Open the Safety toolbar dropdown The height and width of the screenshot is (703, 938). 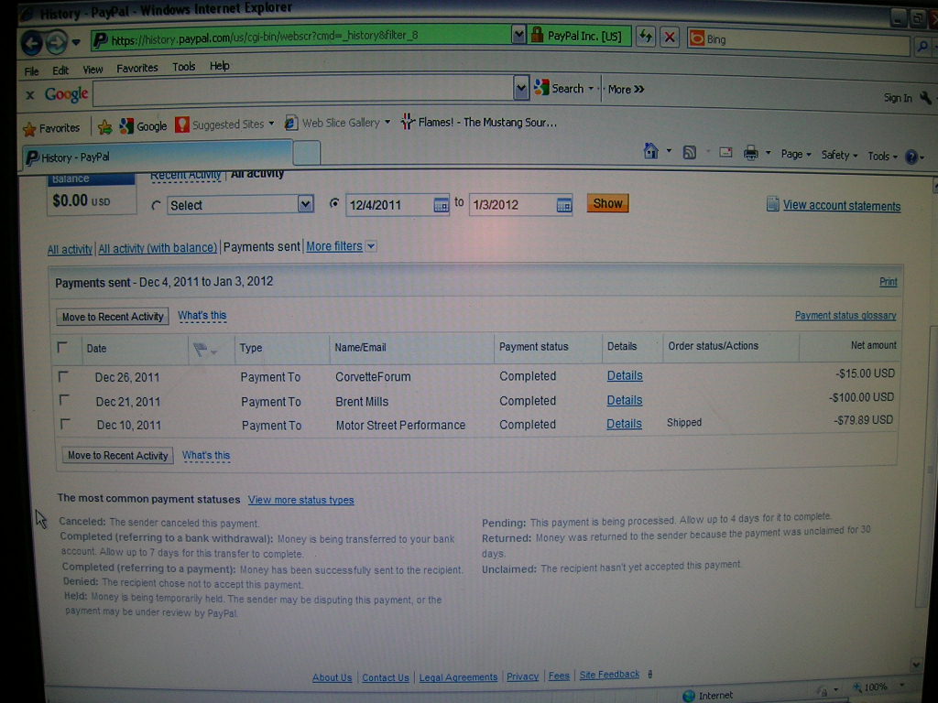tap(839, 156)
